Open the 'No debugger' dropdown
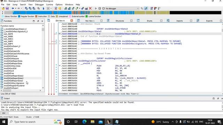The height and width of the screenshot is (125, 223). point(138,8)
